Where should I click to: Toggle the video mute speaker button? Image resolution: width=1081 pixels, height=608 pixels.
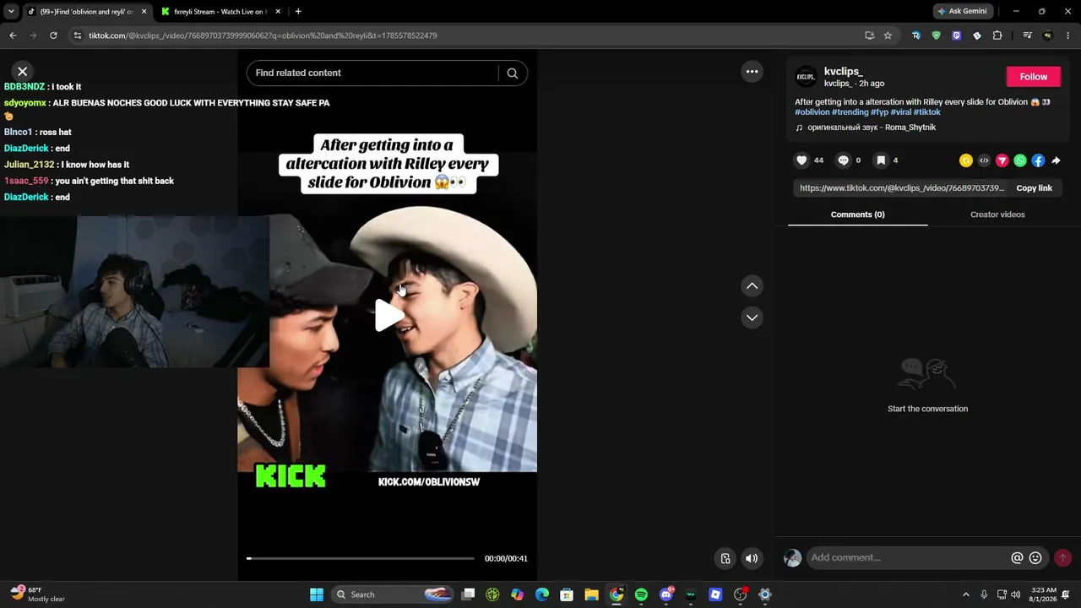pos(751,558)
